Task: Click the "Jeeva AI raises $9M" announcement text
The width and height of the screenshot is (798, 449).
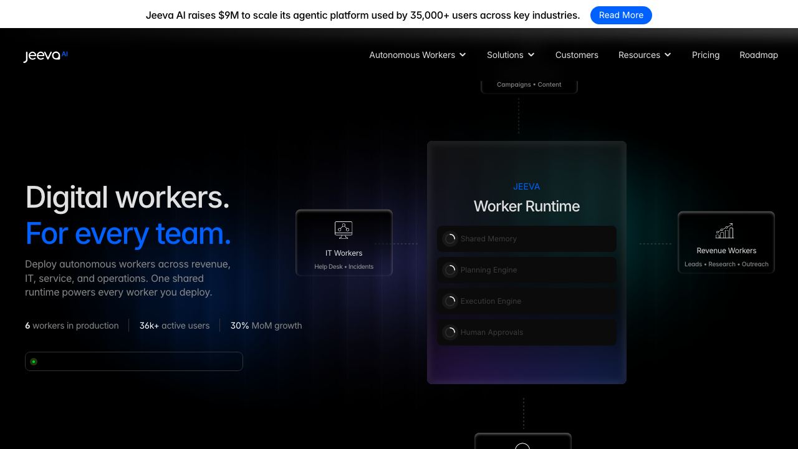Action: 363,15
